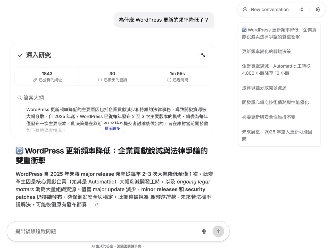Click the citation link icon after the summary
330x252 pixels.
[96, 205]
